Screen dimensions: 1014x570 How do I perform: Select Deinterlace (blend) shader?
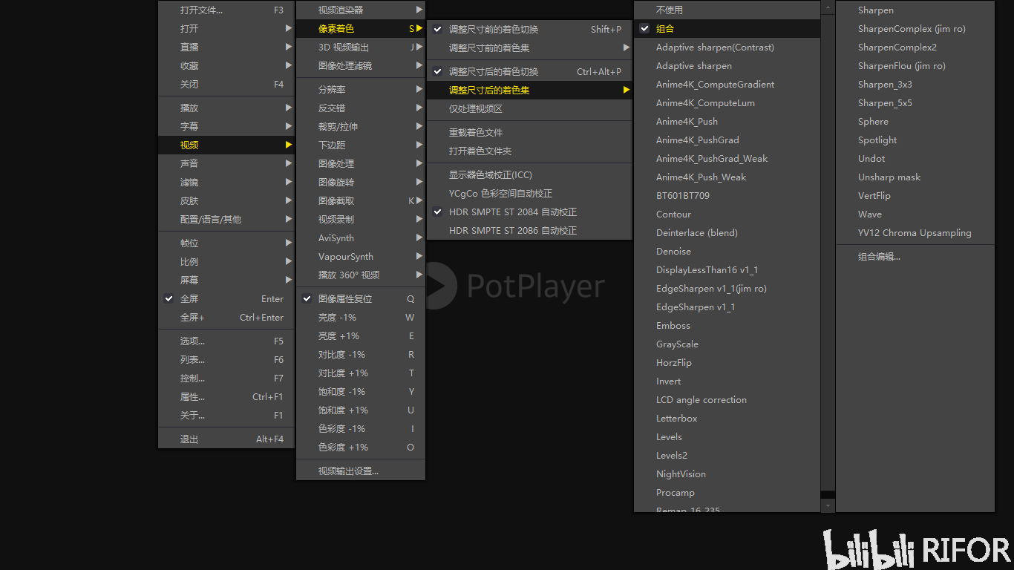tap(727, 232)
